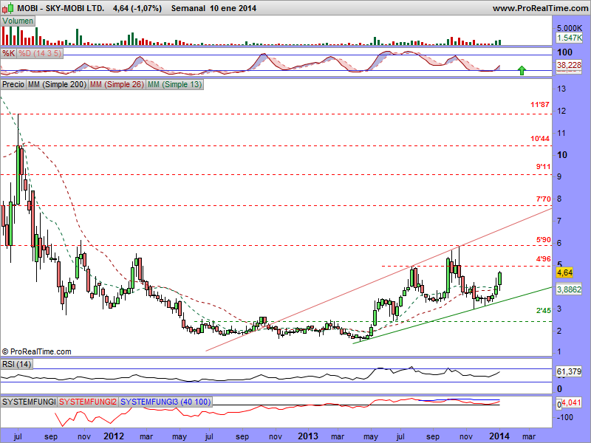Select the SYSTEMFUNGI2 label
The width and height of the screenshot is (591, 443).
(88, 402)
